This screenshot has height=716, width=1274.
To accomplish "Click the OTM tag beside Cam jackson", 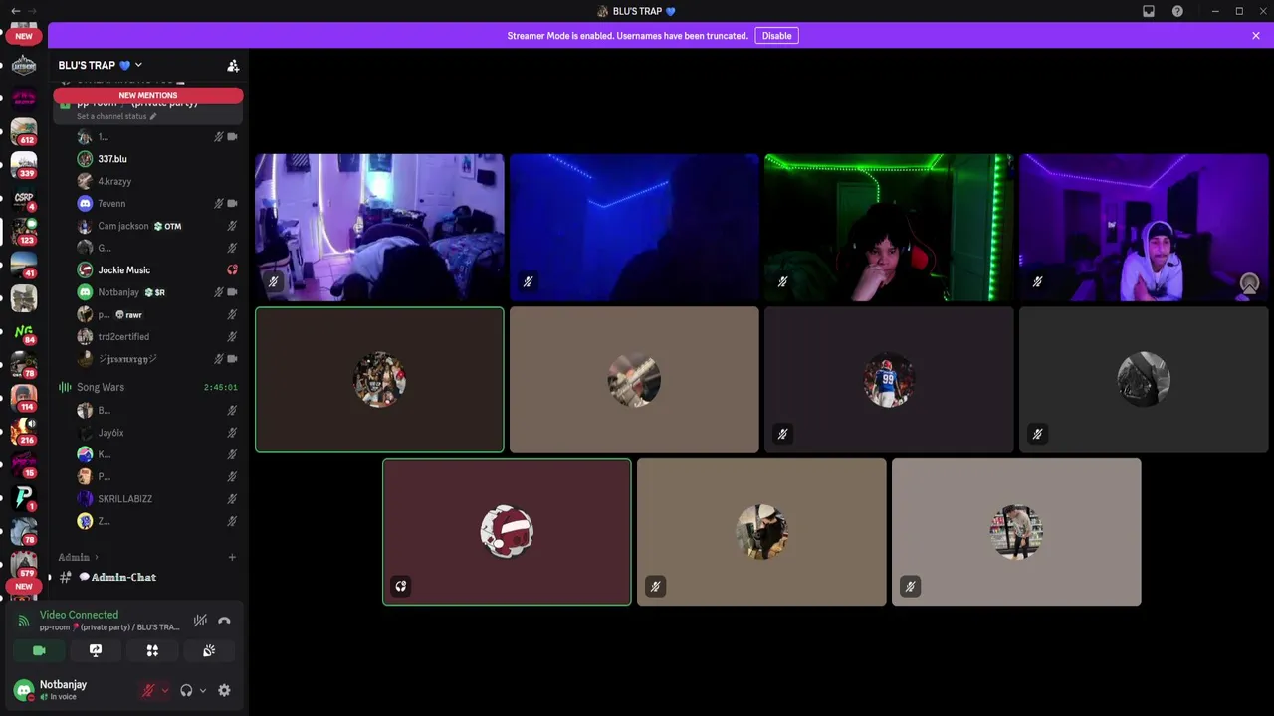I will pos(167,226).
